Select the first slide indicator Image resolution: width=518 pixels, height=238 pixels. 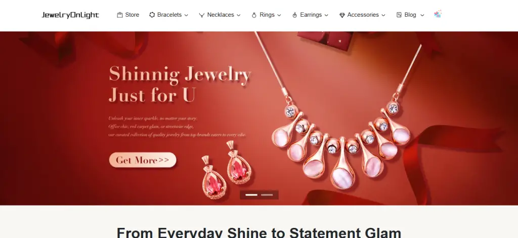pos(251,195)
